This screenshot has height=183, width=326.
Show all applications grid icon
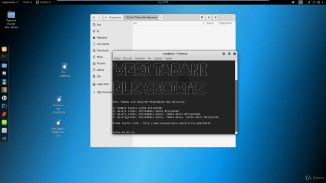tap(4, 139)
